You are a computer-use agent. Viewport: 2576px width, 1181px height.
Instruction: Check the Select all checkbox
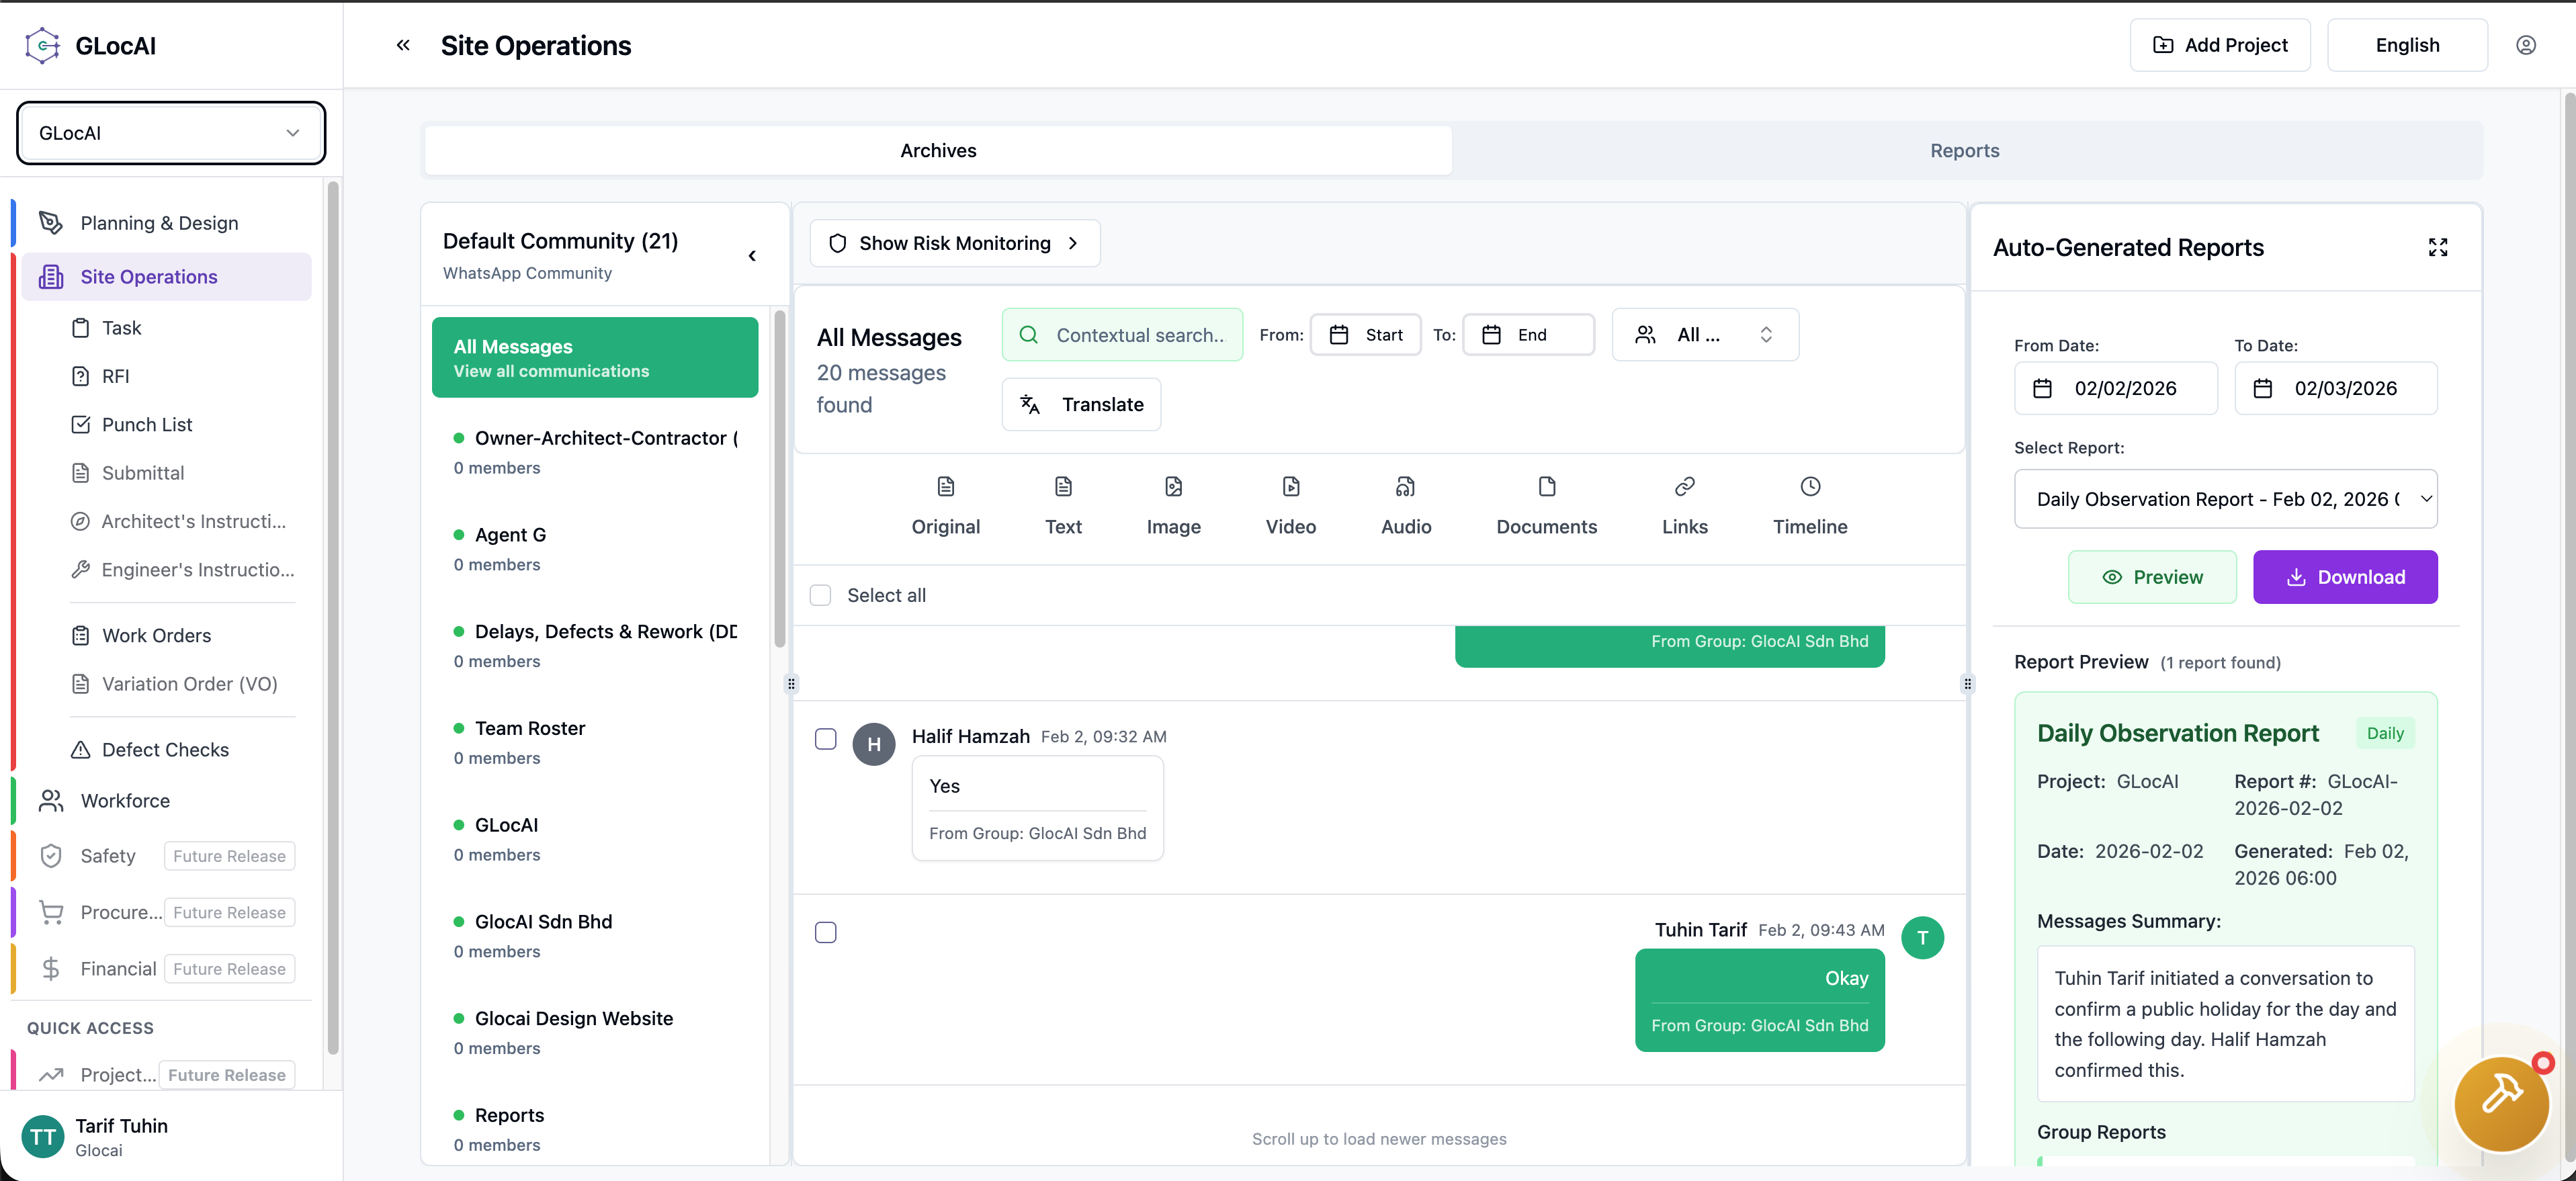820,595
